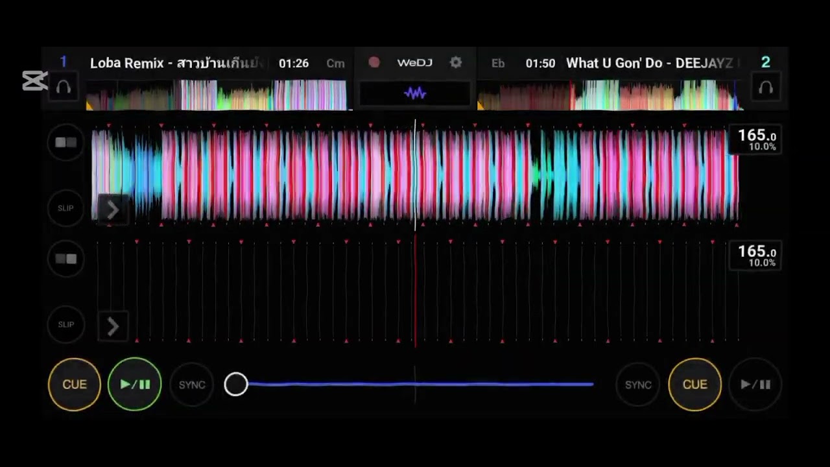Click the crossfader knob handle
Image resolution: width=830 pixels, height=467 pixels.
(236, 384)
